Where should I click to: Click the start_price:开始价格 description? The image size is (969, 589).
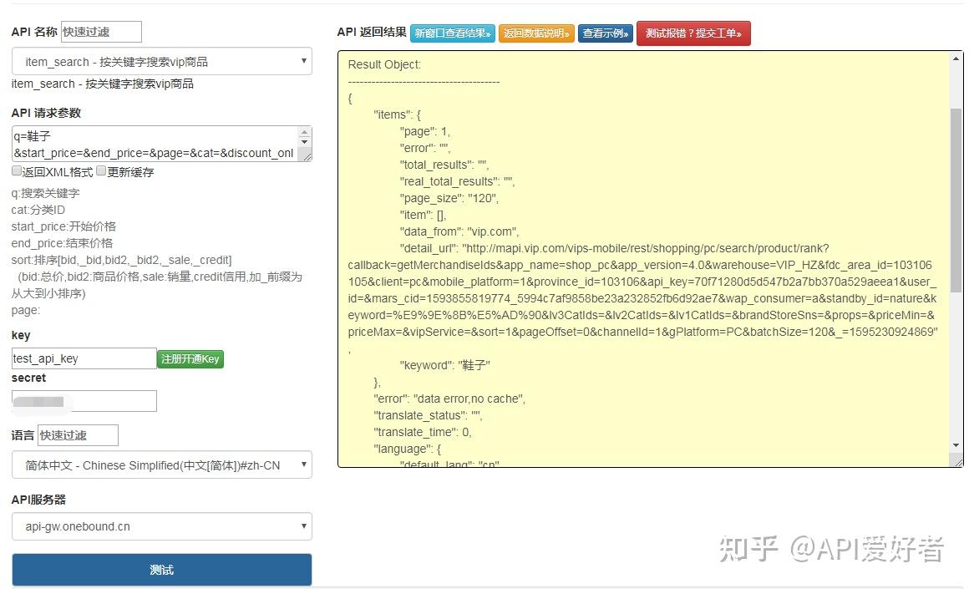pos(63,226)
